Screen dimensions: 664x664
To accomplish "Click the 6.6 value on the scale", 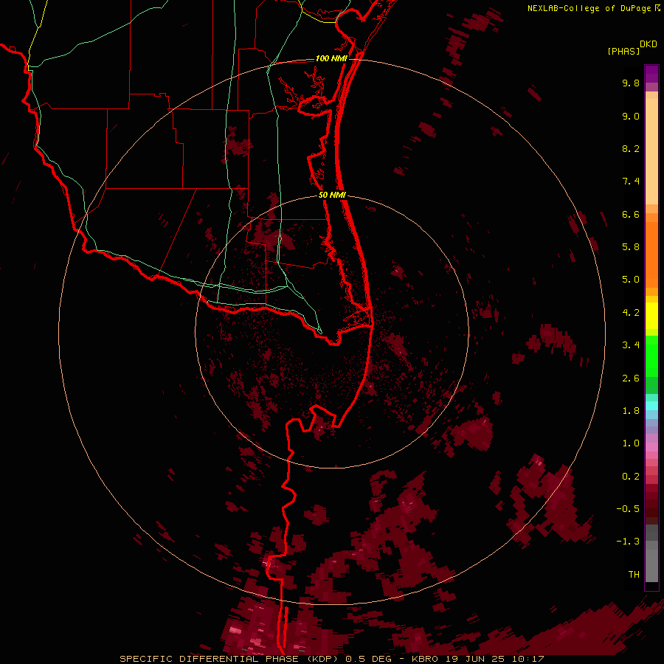I will tap(631, 214).
